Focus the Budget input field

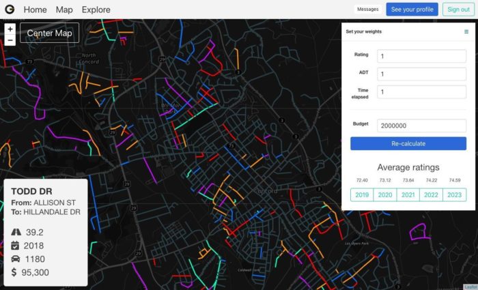[x=421, y=126]
